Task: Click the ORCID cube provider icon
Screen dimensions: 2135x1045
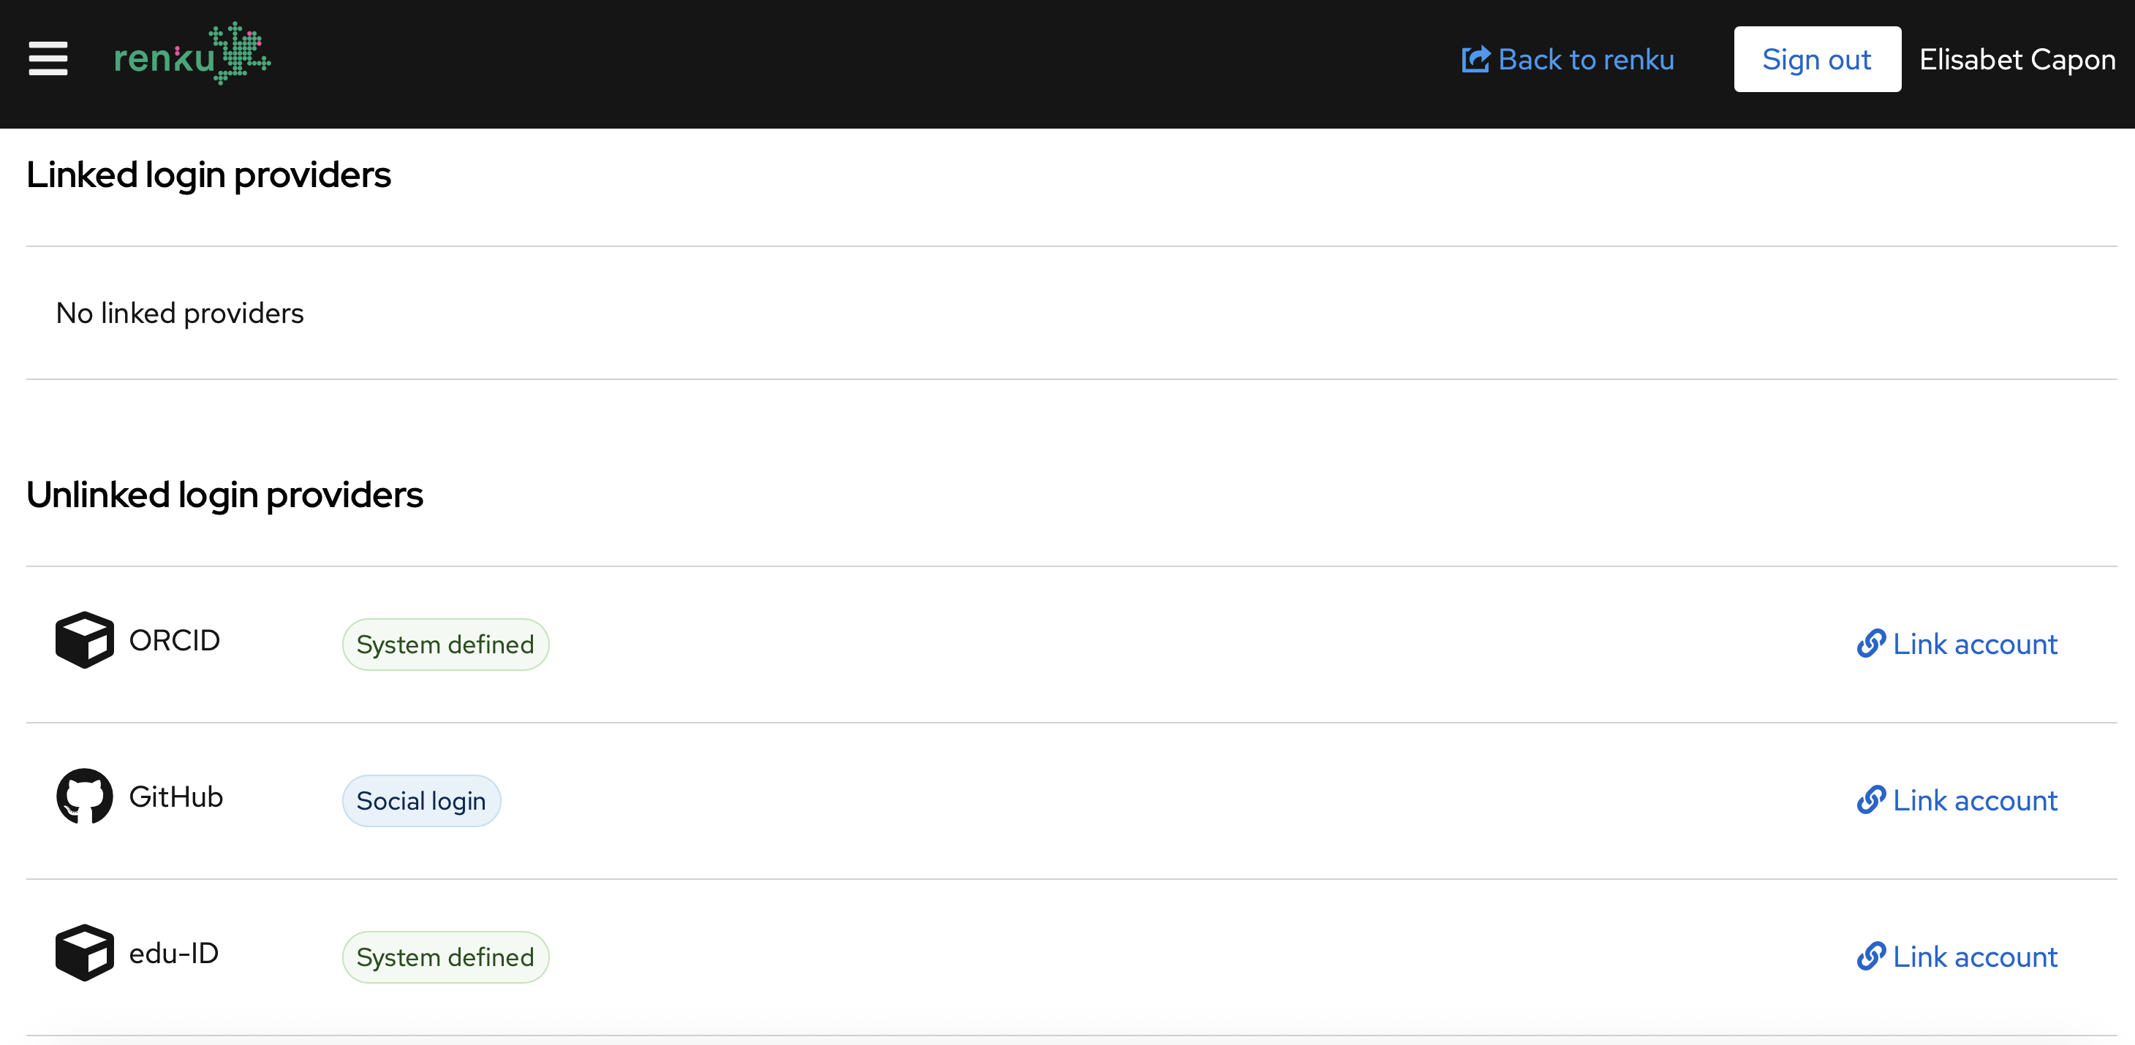Action: (85, 640)
